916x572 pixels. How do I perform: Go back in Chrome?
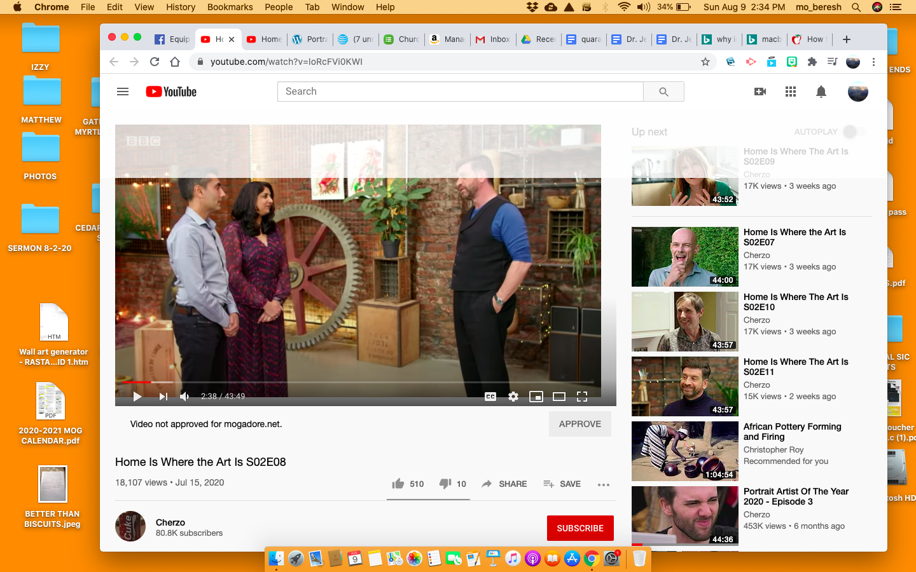coord(114,62)
